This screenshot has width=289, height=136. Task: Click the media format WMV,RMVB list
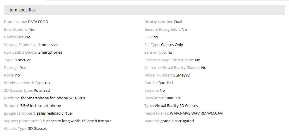[196, 113]
